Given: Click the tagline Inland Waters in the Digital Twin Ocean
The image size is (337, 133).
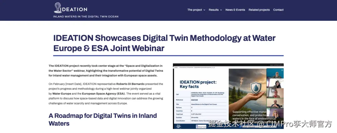Looking at the screenshot, I should pos(86,16).
